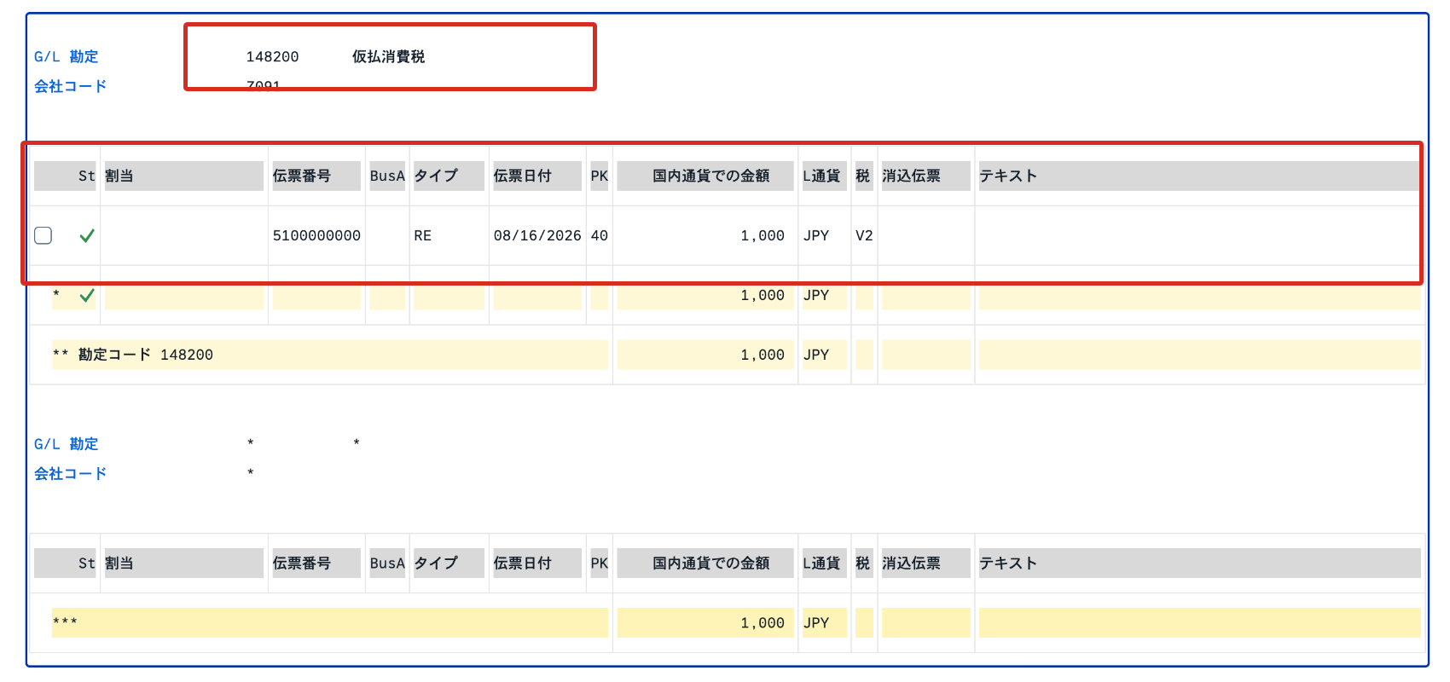Click JPY currency in the 5100000000 row
The height and width of the screenshot is (682, 1450).
tap(816, 235)
